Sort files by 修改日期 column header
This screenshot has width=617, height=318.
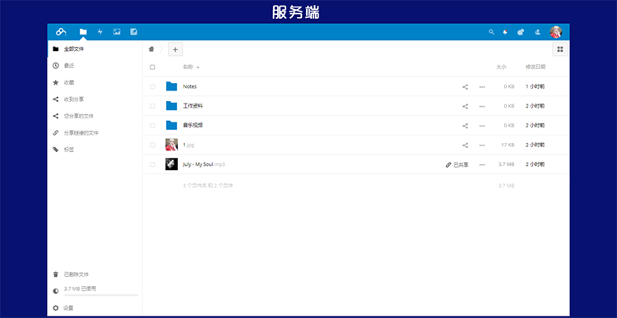pos(536,67)
